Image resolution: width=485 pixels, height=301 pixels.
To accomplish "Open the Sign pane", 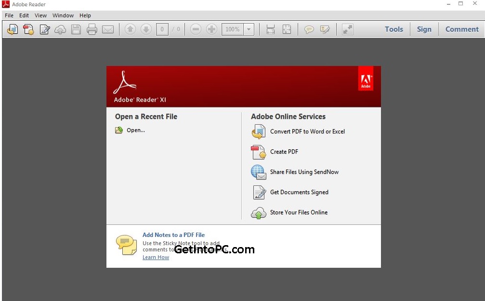I will click(424, 29).
